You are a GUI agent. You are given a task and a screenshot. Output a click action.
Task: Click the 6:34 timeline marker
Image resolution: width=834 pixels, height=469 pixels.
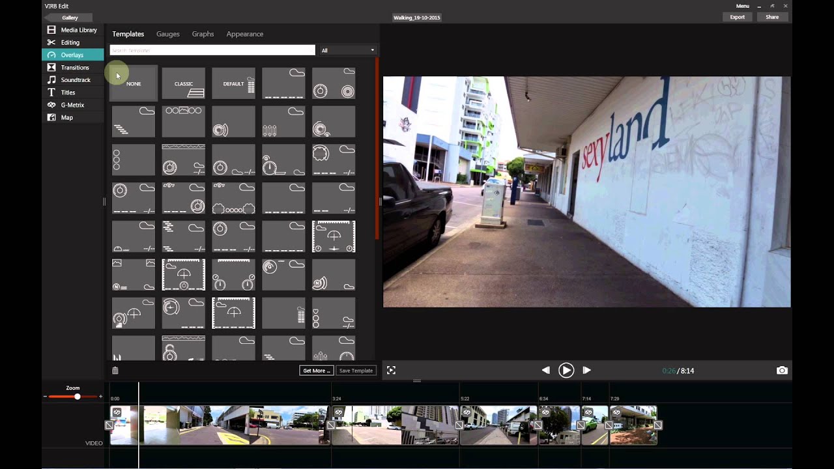543,398
